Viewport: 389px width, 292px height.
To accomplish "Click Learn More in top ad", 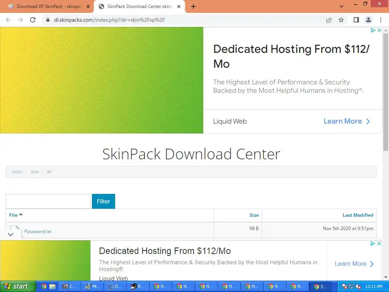I will click(x=347, y=121).
